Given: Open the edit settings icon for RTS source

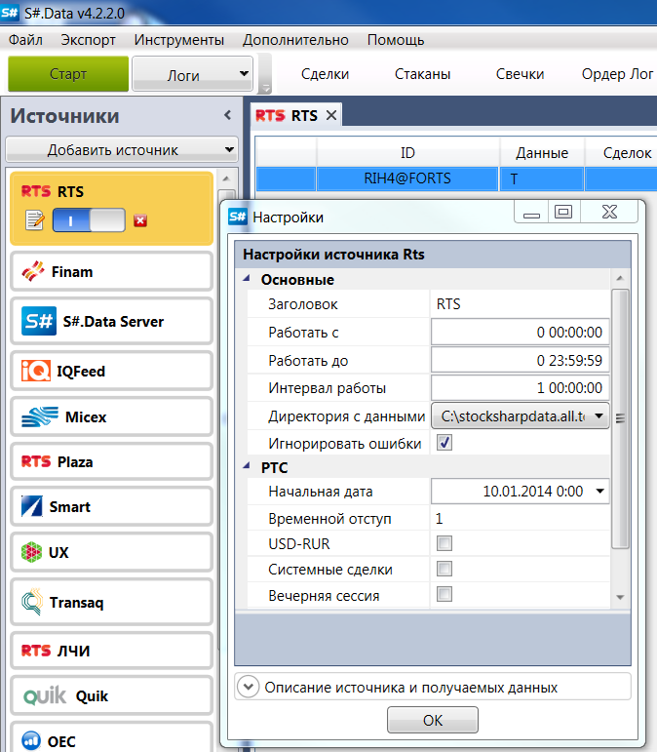Looking at the screenshot, I should click(34, 220).
